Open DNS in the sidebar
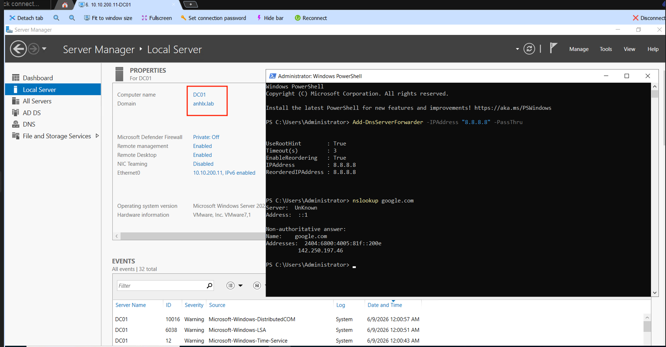The width and height of the screenshot is (666, 347). (x=53, y=124)
